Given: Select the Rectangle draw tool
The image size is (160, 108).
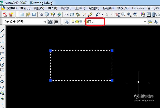Looking at the screenshot, I should pos(2,53).
